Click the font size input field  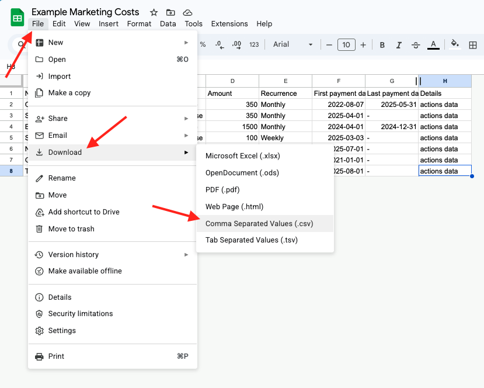point(346,45)
